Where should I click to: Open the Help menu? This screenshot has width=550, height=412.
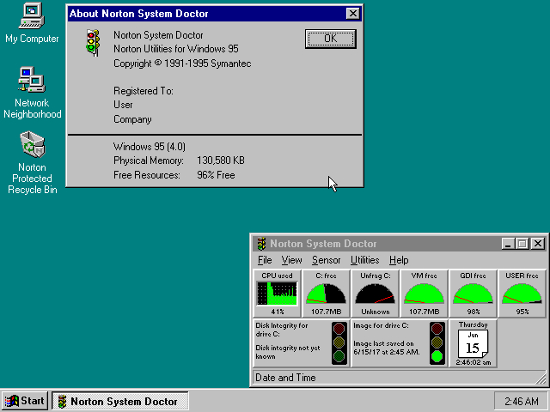point(399,260)
